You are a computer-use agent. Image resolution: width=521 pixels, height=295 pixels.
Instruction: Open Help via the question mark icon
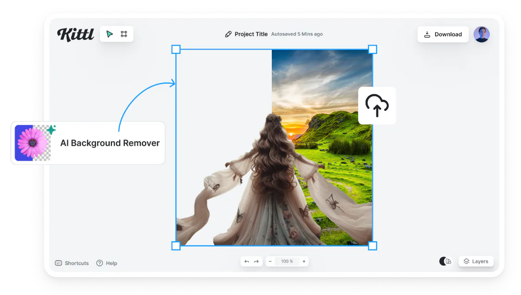107,263
